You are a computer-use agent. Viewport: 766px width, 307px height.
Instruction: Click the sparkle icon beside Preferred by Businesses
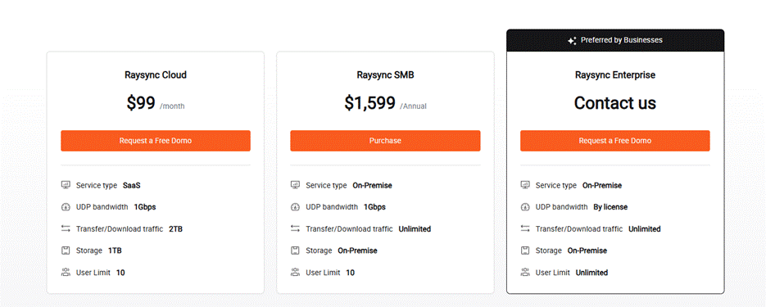[x=572, y=40]
